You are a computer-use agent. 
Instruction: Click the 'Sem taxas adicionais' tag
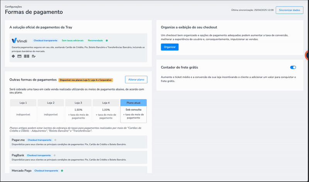coord(73,40)
